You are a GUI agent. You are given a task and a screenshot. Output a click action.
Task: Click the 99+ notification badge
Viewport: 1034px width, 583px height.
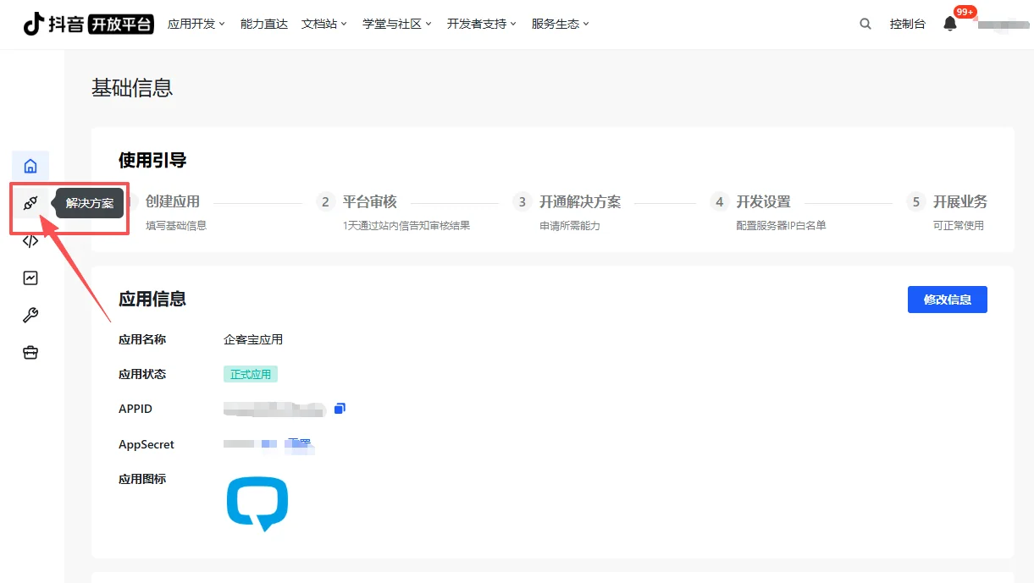point(965,12)
